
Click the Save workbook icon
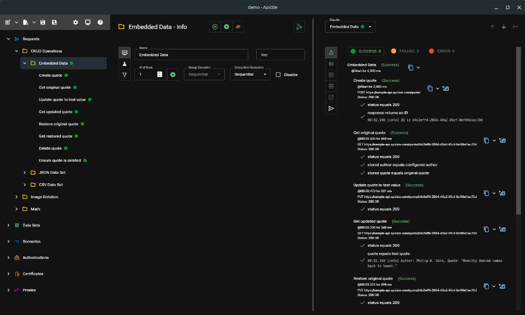coord(43,23)
